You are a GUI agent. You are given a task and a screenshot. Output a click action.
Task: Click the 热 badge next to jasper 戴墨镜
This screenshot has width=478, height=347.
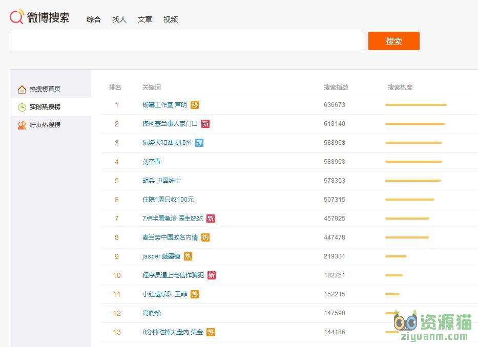point(188,256)
